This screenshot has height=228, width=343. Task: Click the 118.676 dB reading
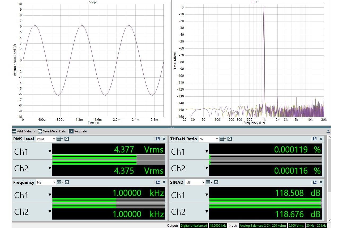coord(298,214)
